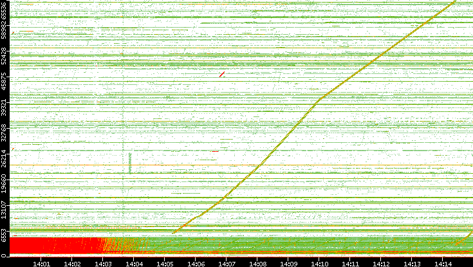Select the 58982 y-axis label
Screen dimensions: 473x267
pyautogui.click(x=5, y=32)
